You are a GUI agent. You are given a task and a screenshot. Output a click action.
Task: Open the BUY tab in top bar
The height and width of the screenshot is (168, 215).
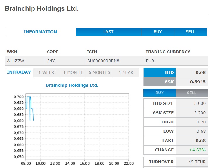click(158, 32)
